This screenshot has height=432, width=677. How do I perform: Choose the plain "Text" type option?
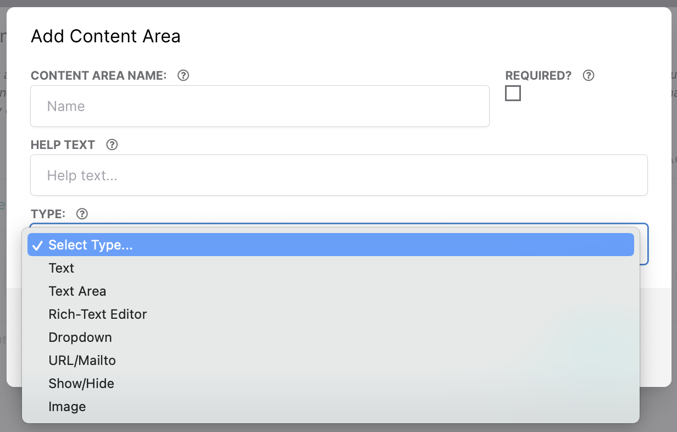[x=62, y=268]
